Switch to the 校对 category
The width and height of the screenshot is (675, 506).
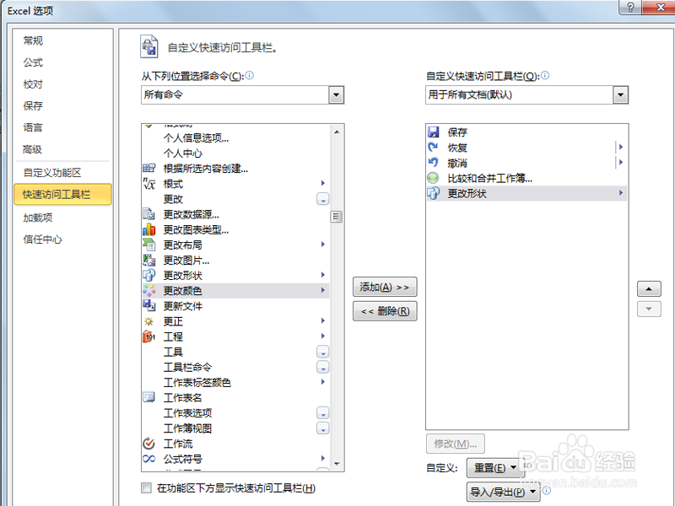[33, 84]
